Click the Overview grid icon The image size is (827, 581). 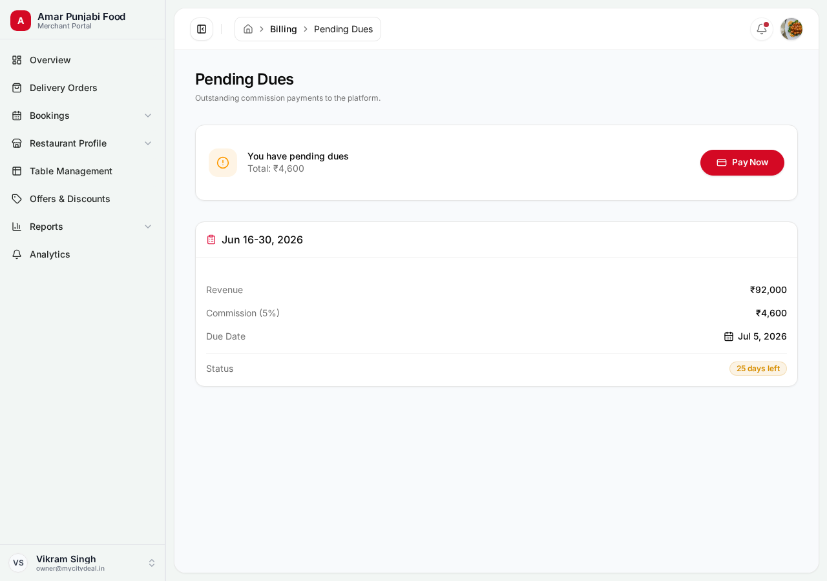(17, 60)
